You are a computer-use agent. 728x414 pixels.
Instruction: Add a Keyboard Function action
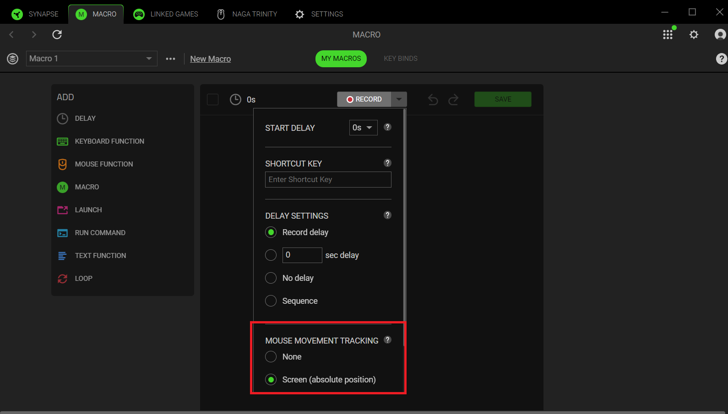tap(101, 141)
